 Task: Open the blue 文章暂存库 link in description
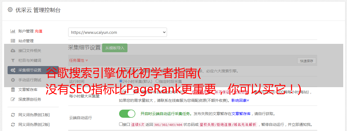[241, 114]
